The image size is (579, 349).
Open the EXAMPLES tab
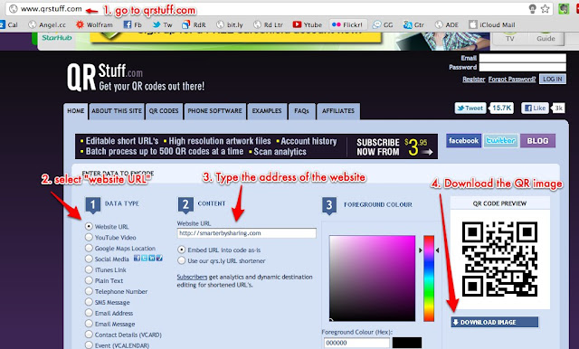[267, 111]
